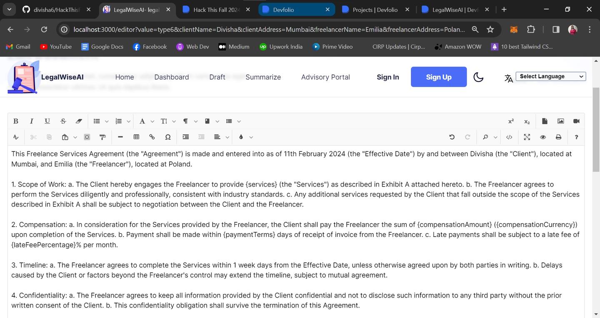Expand font family dropdown arrow
This screenshot has height=318, width=600.
(x=152, y=121)
